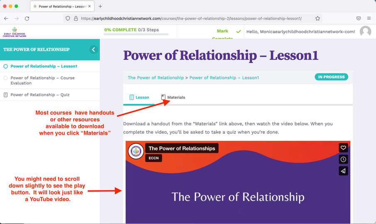Select the Lesson tab

tap(139, 97)
